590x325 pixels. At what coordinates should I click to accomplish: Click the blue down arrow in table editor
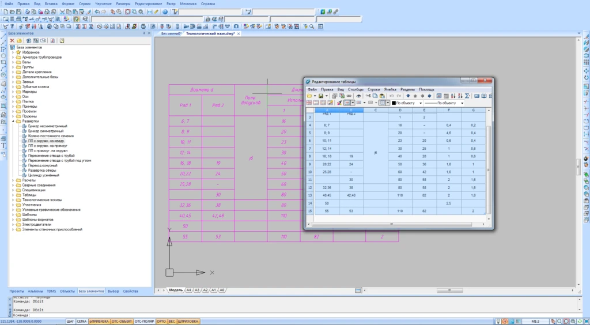[x=409, y=96]
